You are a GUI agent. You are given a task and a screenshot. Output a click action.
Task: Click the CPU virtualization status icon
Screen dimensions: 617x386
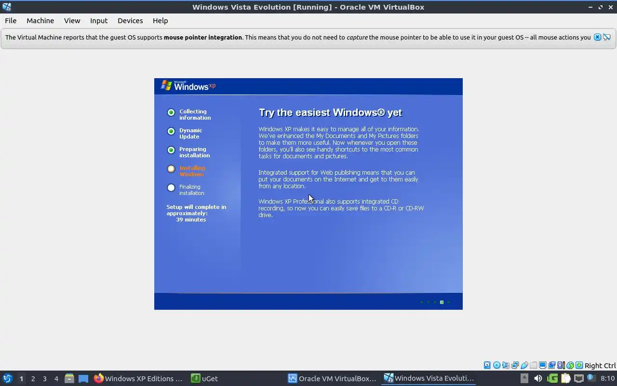pyautogui.click(x=561, y=365)
